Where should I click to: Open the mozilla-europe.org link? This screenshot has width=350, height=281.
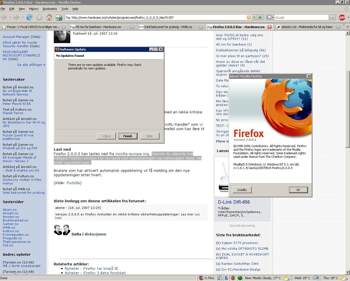[x=132, y=154]
